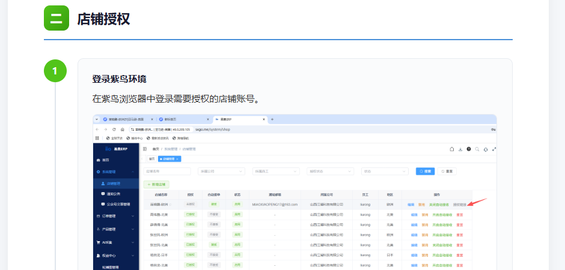Click 授权链接 in the MIAOXIAOPENG17 row
The image size is (565, 270).
click(460, 205)
